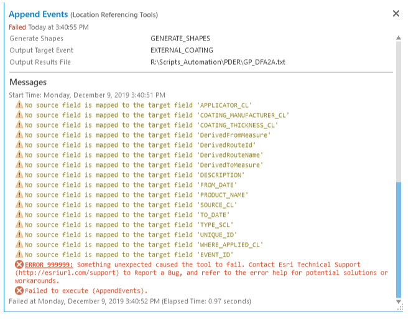Viewport: 416px width, 322px height.
Task: Click the warning icon beside the 'EVENT_ID' message
Action: click(x=19, y=255)
